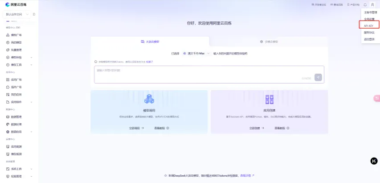Screen dimensions: 380x183
Task: Select 退出登录 from the user menu
Action: (x=369, y=39)
